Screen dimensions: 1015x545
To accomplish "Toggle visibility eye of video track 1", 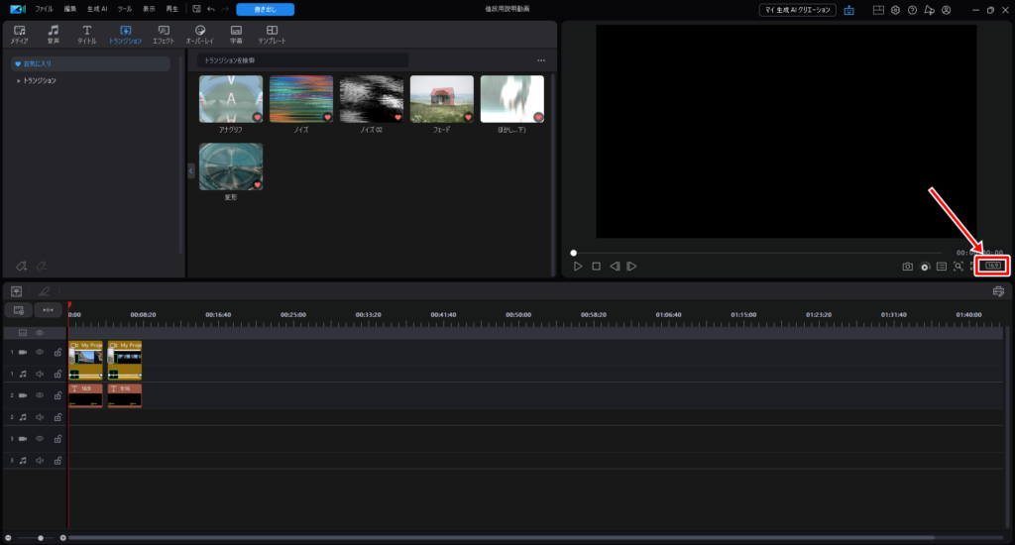I will (41, 352).
